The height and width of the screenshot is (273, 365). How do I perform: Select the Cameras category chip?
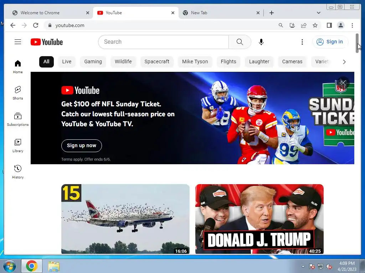click(x=292, y=62)
